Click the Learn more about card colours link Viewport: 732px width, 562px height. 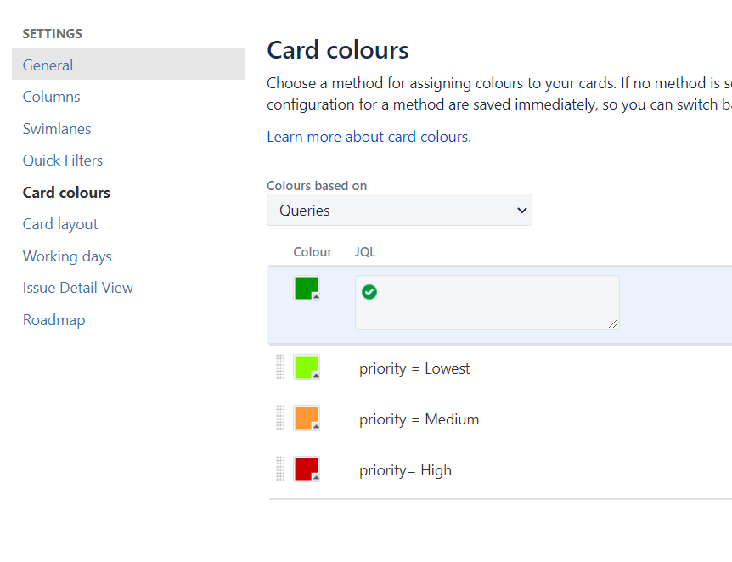tap(367, 136)
